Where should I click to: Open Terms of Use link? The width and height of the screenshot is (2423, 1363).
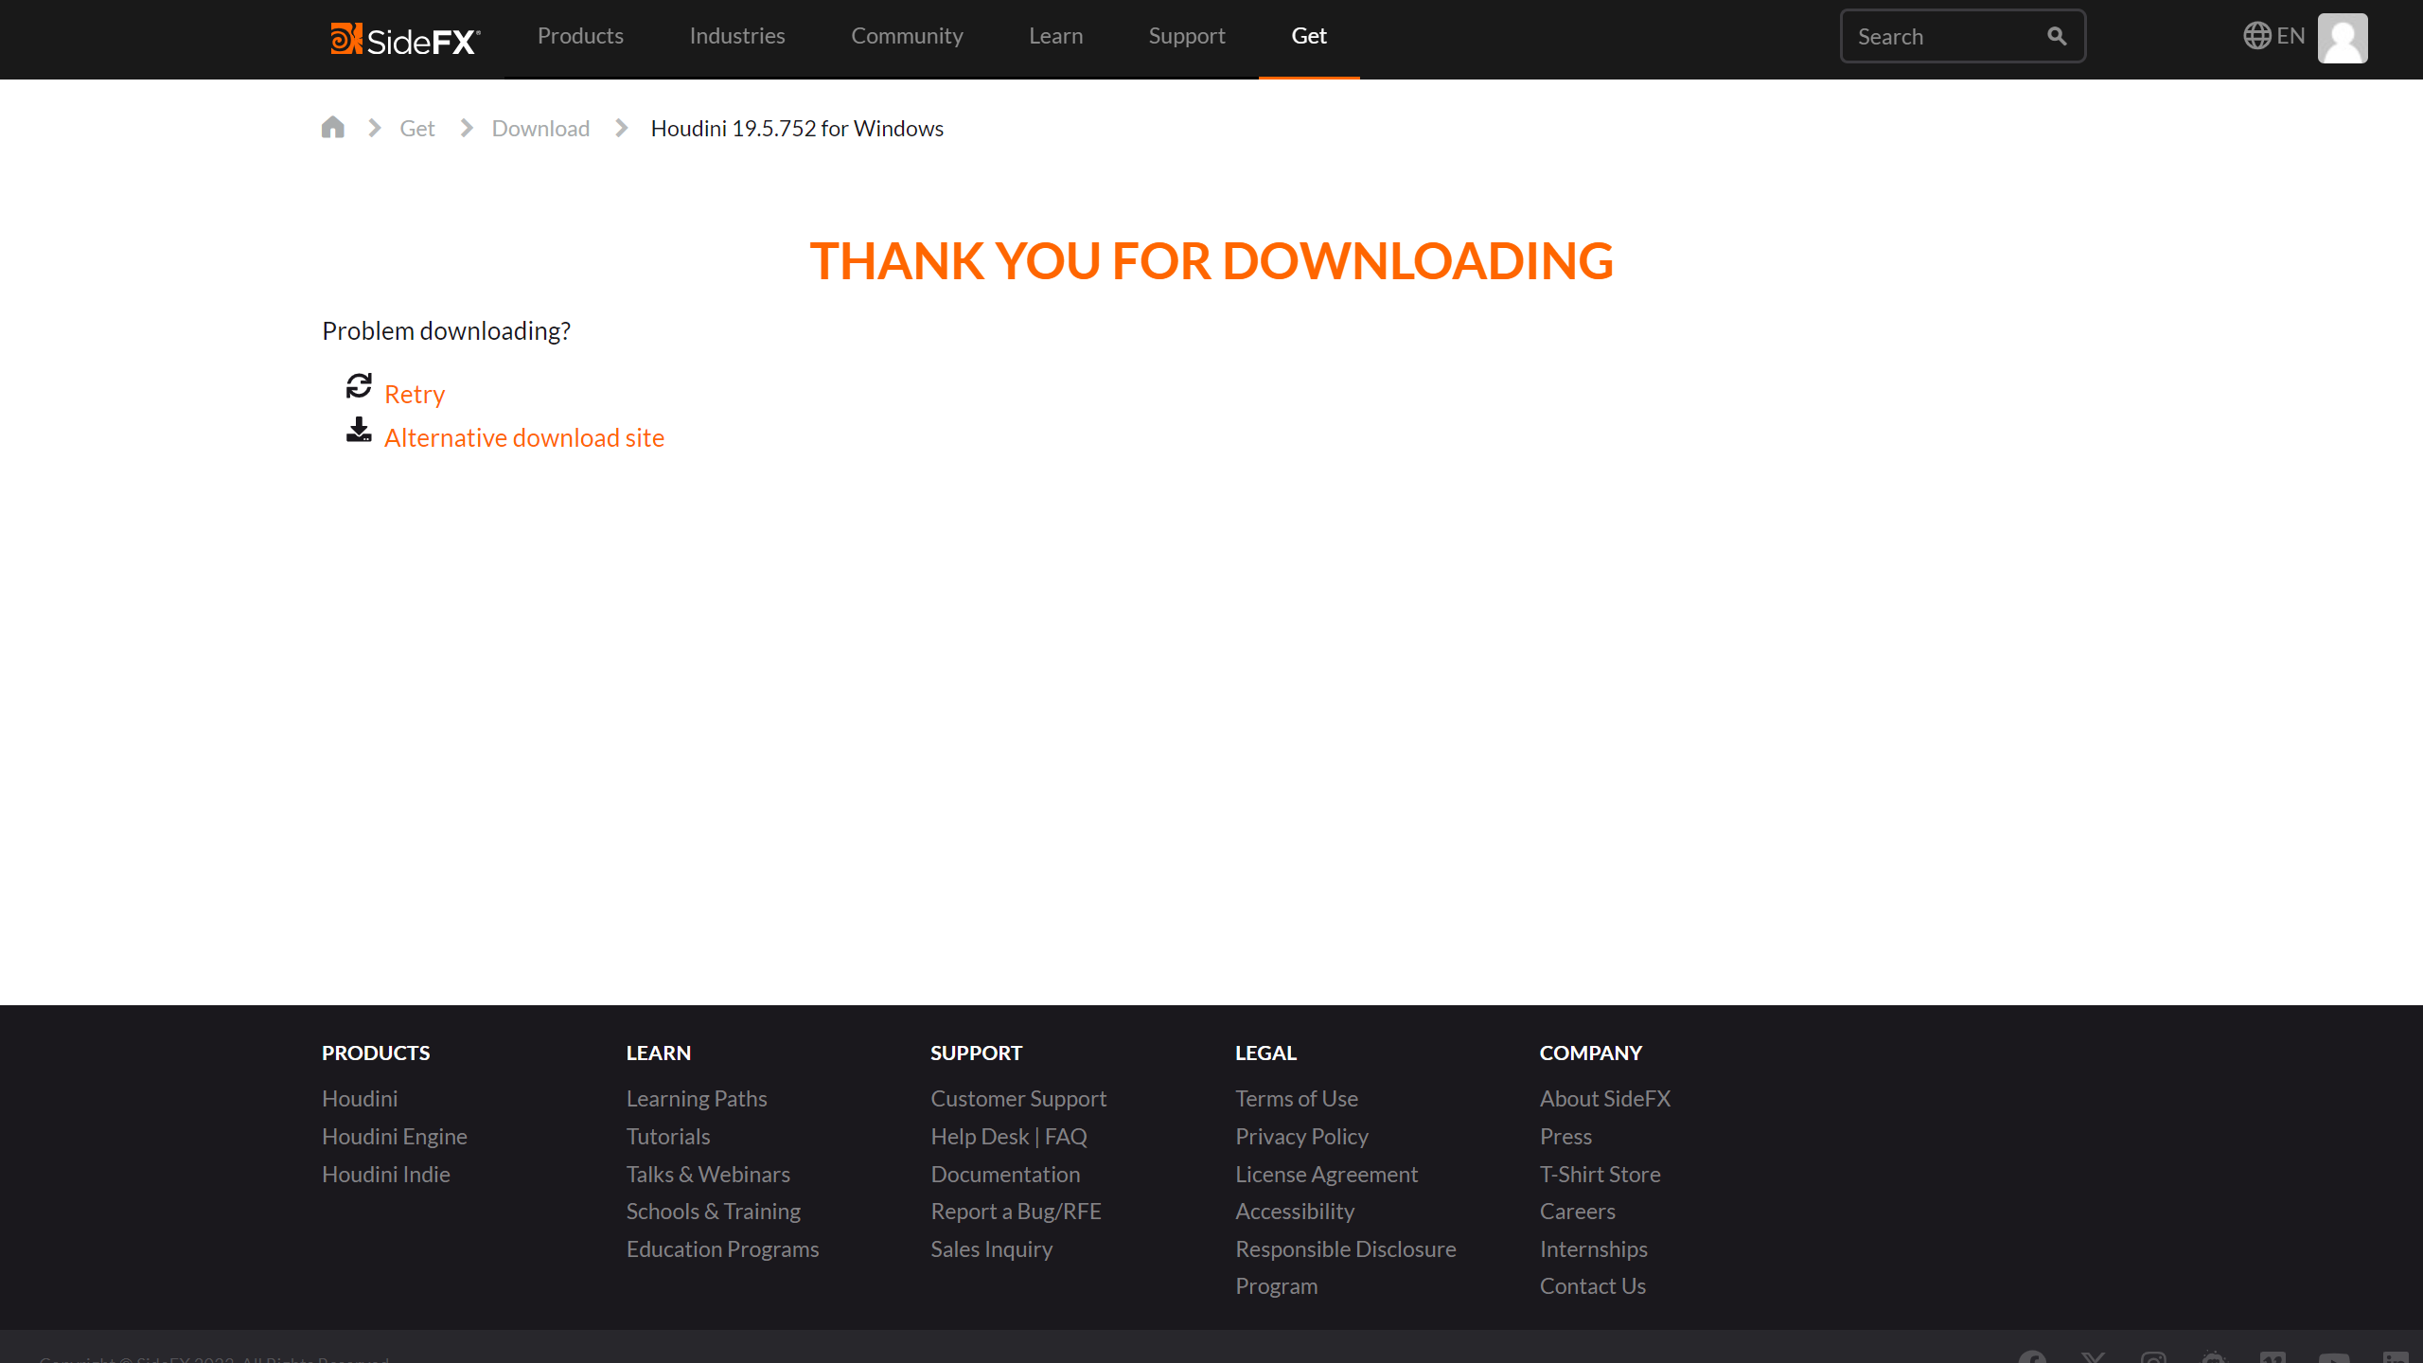coord(1297,1098)
